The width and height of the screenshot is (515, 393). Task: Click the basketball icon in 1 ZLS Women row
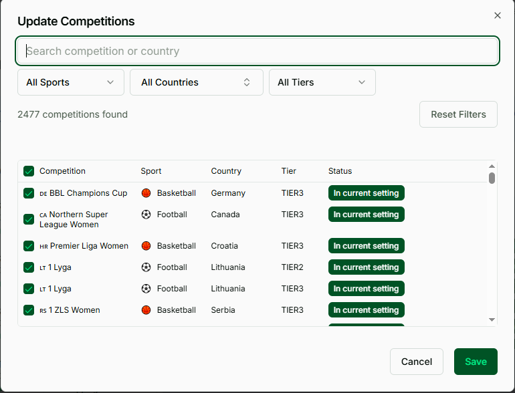(x=146, y=310)
